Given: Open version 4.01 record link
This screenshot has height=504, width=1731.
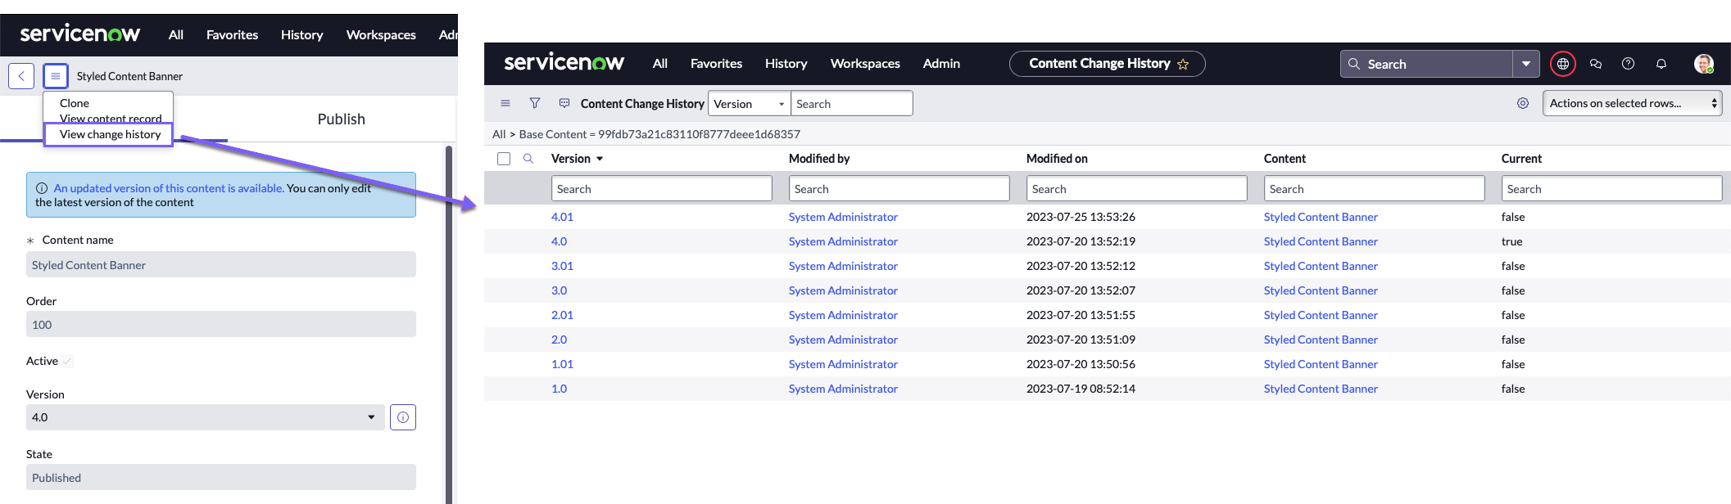Looking at the screenshot, I should [x=562, y=217].
